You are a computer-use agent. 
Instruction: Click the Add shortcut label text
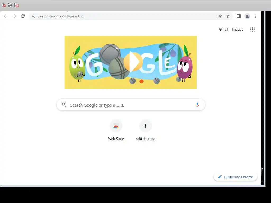[x=146, y=139]
